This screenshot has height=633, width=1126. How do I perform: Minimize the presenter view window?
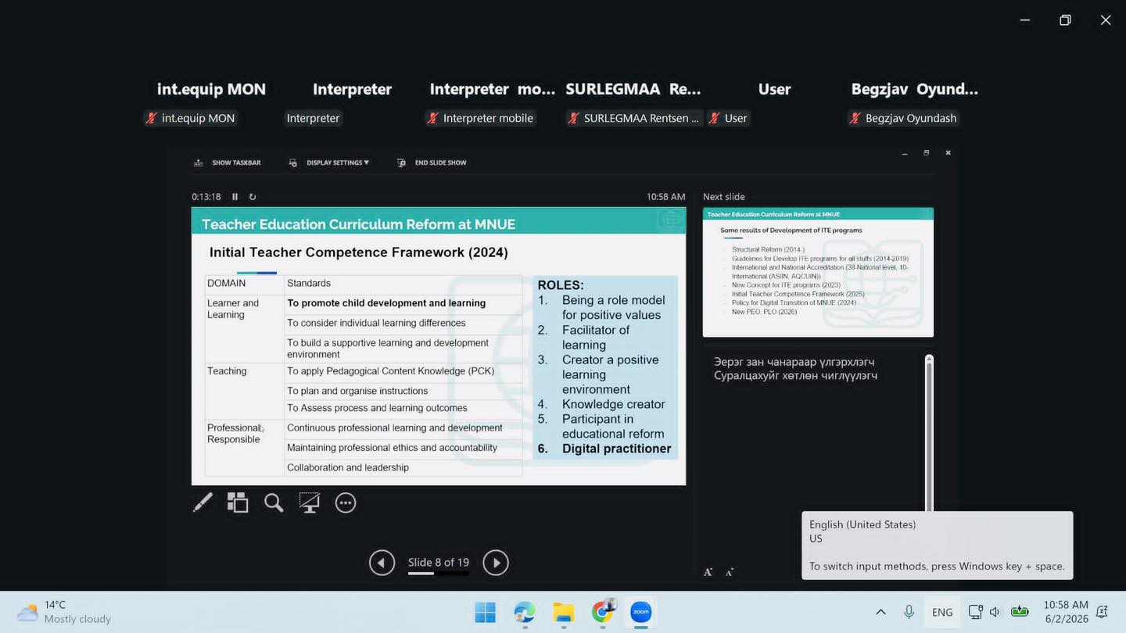pyautogui.click(x=905, y=153)
